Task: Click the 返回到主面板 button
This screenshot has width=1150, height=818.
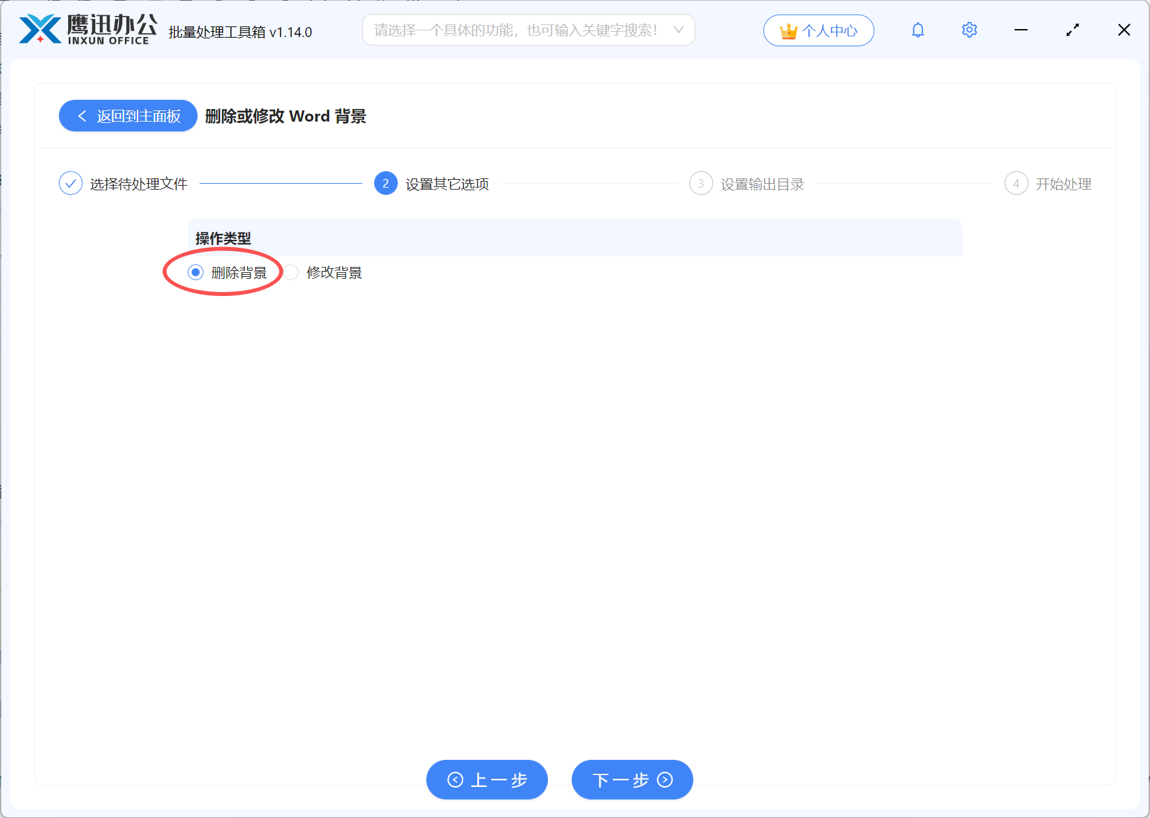Action: click(128, 116)
